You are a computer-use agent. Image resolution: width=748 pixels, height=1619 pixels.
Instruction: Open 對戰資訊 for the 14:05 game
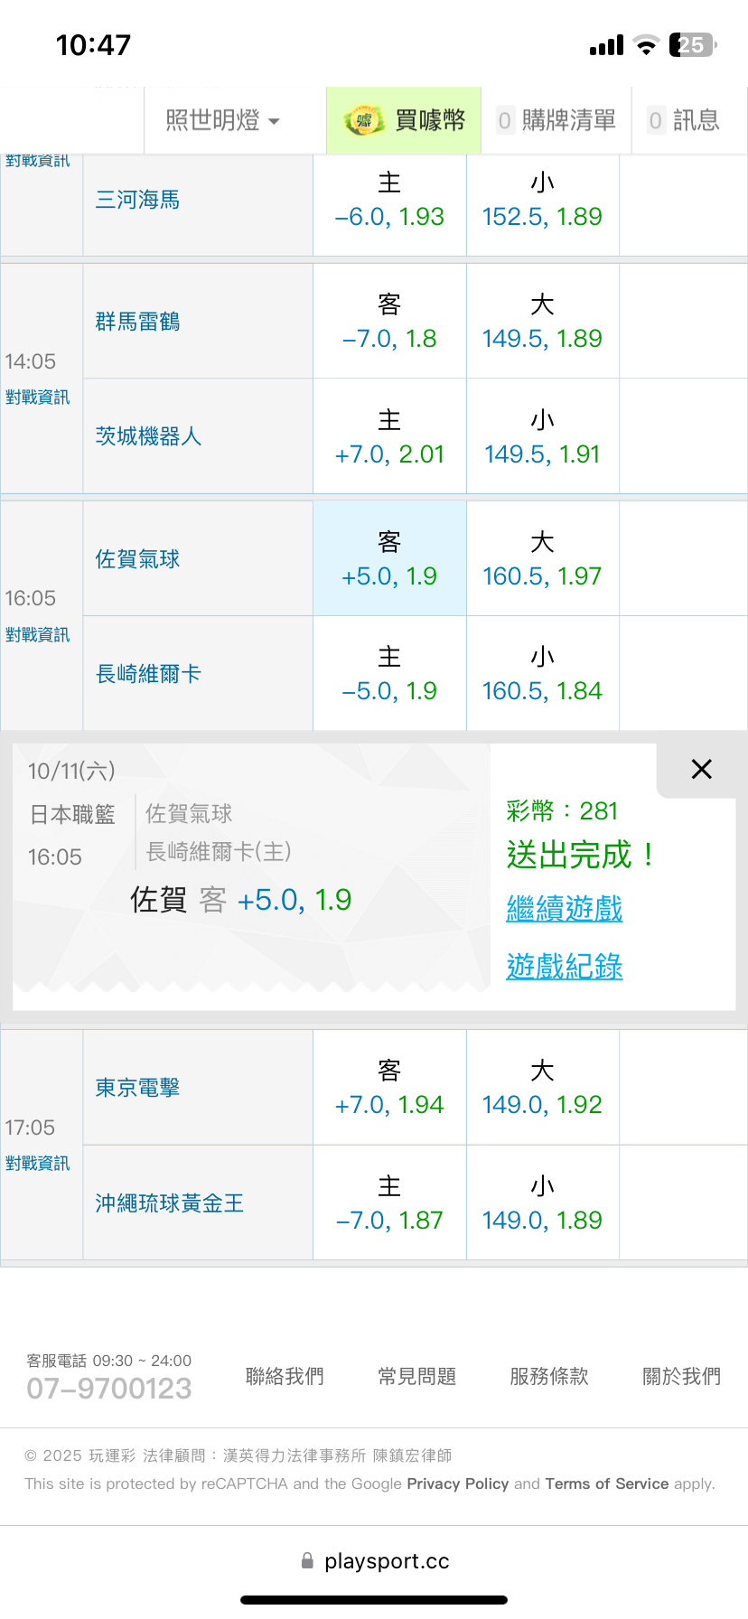click(38, 398)
